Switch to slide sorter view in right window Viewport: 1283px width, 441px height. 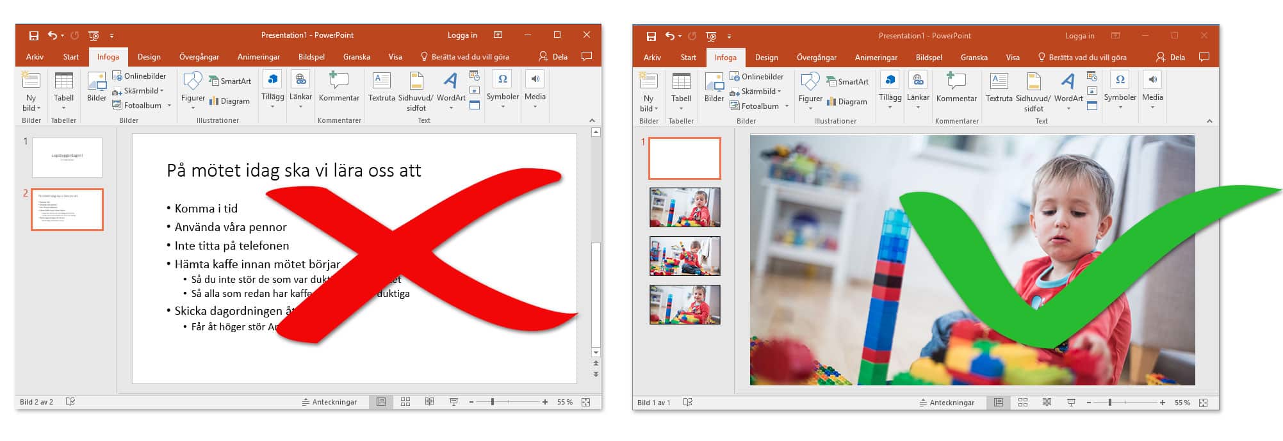point(1022,403)
